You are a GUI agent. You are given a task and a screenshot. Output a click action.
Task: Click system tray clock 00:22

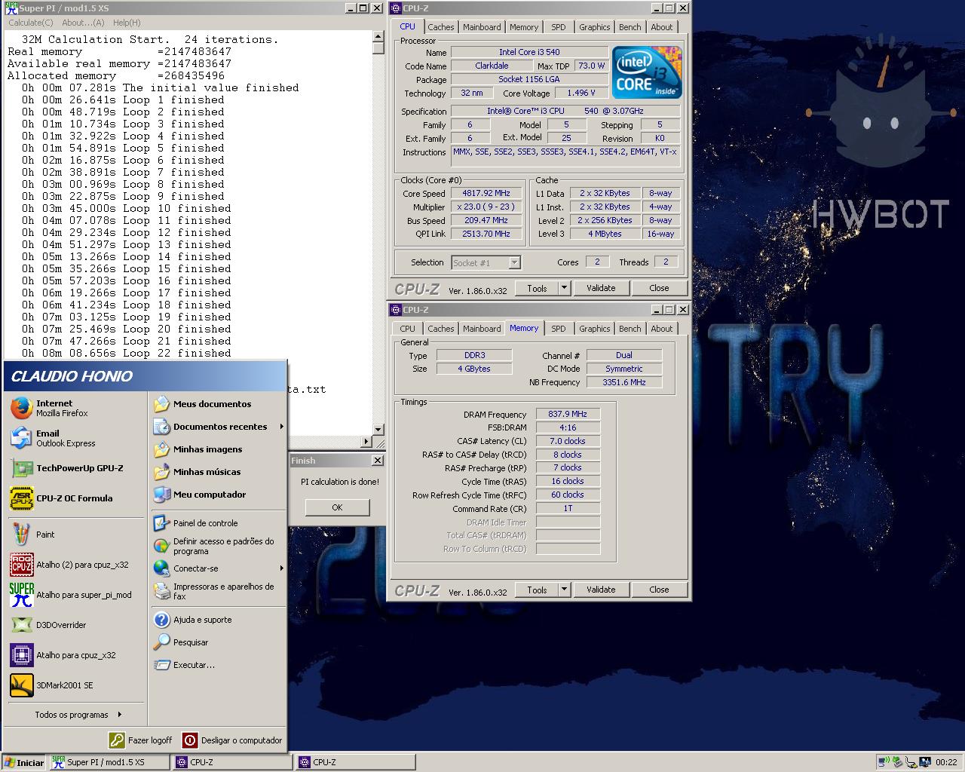click(x=946, y=762)
